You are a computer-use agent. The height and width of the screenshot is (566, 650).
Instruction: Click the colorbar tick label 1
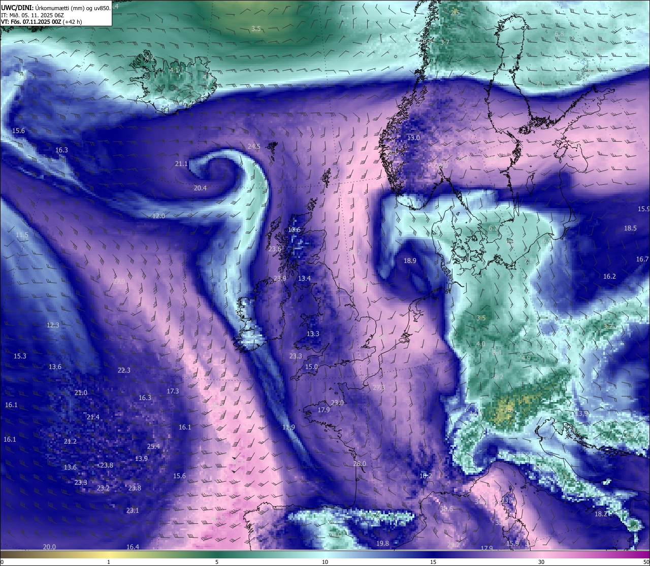pos(109,562)
